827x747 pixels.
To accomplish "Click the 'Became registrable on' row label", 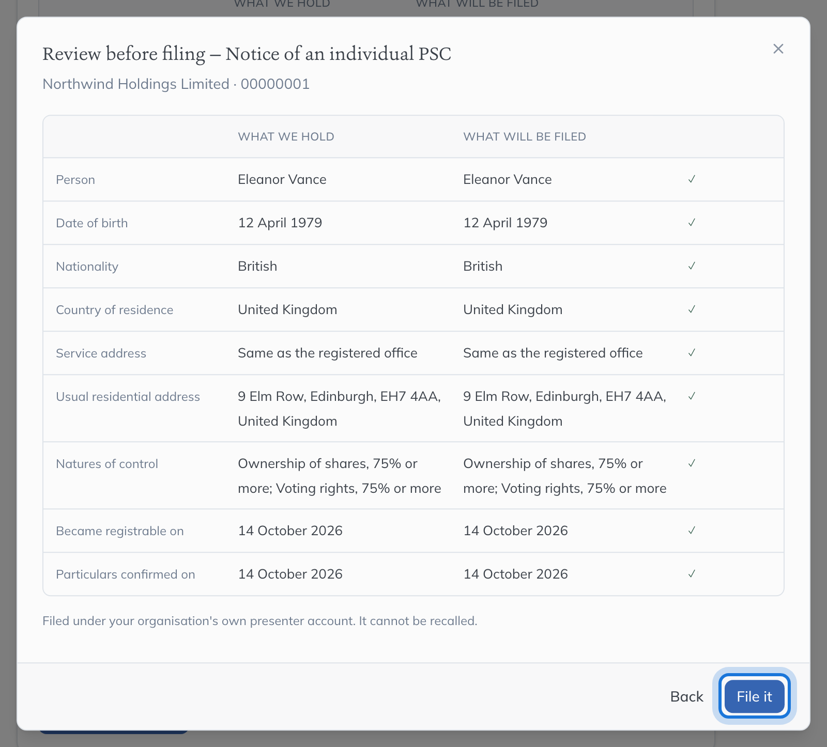I will pos(119,531).
